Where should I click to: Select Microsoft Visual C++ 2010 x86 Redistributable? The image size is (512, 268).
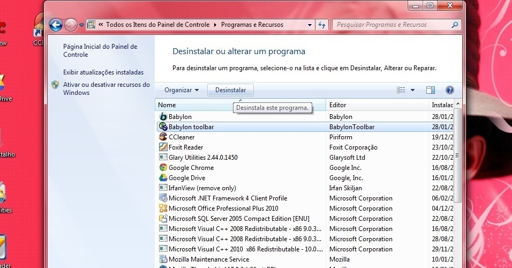[x=305, y=249]
